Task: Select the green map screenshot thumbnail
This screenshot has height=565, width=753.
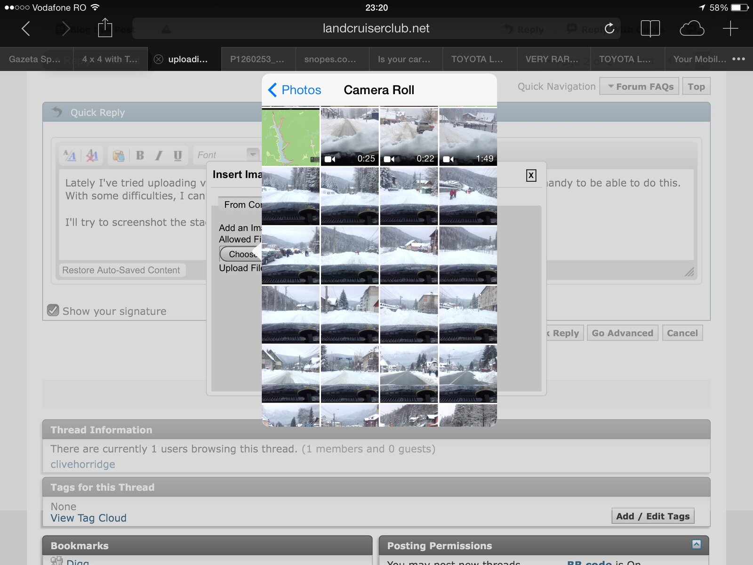Action: (x=290, y=137)
